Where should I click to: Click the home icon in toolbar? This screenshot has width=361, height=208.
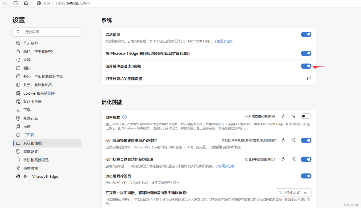(26, 3)
